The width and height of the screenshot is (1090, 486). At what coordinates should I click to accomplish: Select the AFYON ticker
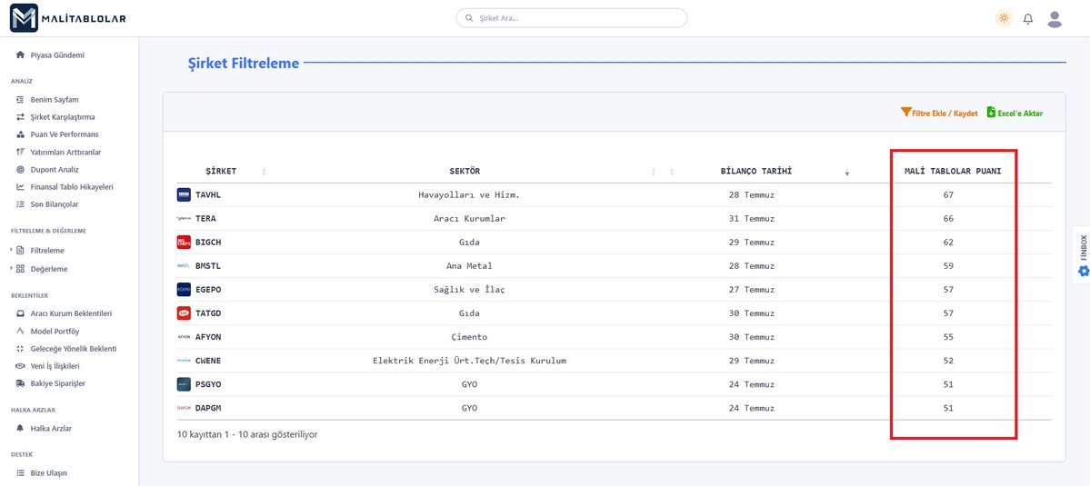208,337
